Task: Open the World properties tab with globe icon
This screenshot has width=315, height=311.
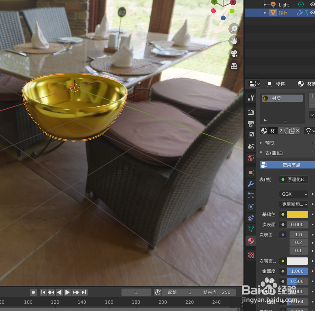Action: pyautogui.click(x=251, y=158)
